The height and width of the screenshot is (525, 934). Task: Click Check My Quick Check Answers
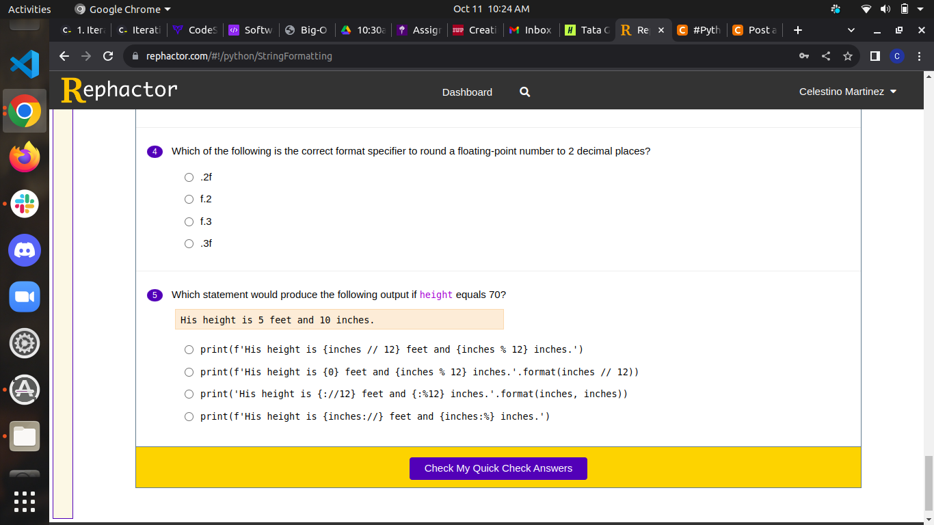tap(498, 468)
